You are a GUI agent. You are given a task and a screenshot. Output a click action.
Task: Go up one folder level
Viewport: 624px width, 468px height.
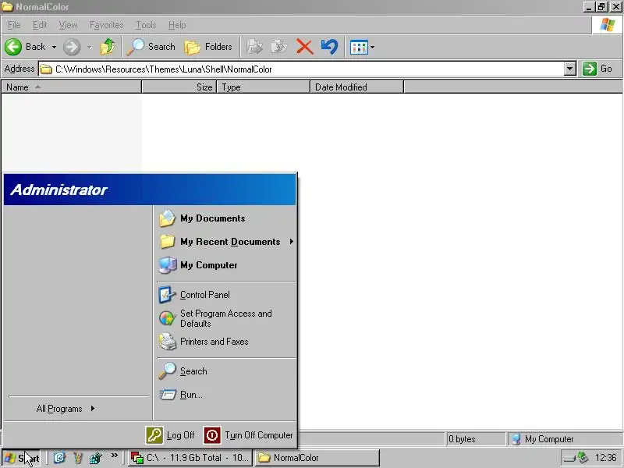(107, 47)
